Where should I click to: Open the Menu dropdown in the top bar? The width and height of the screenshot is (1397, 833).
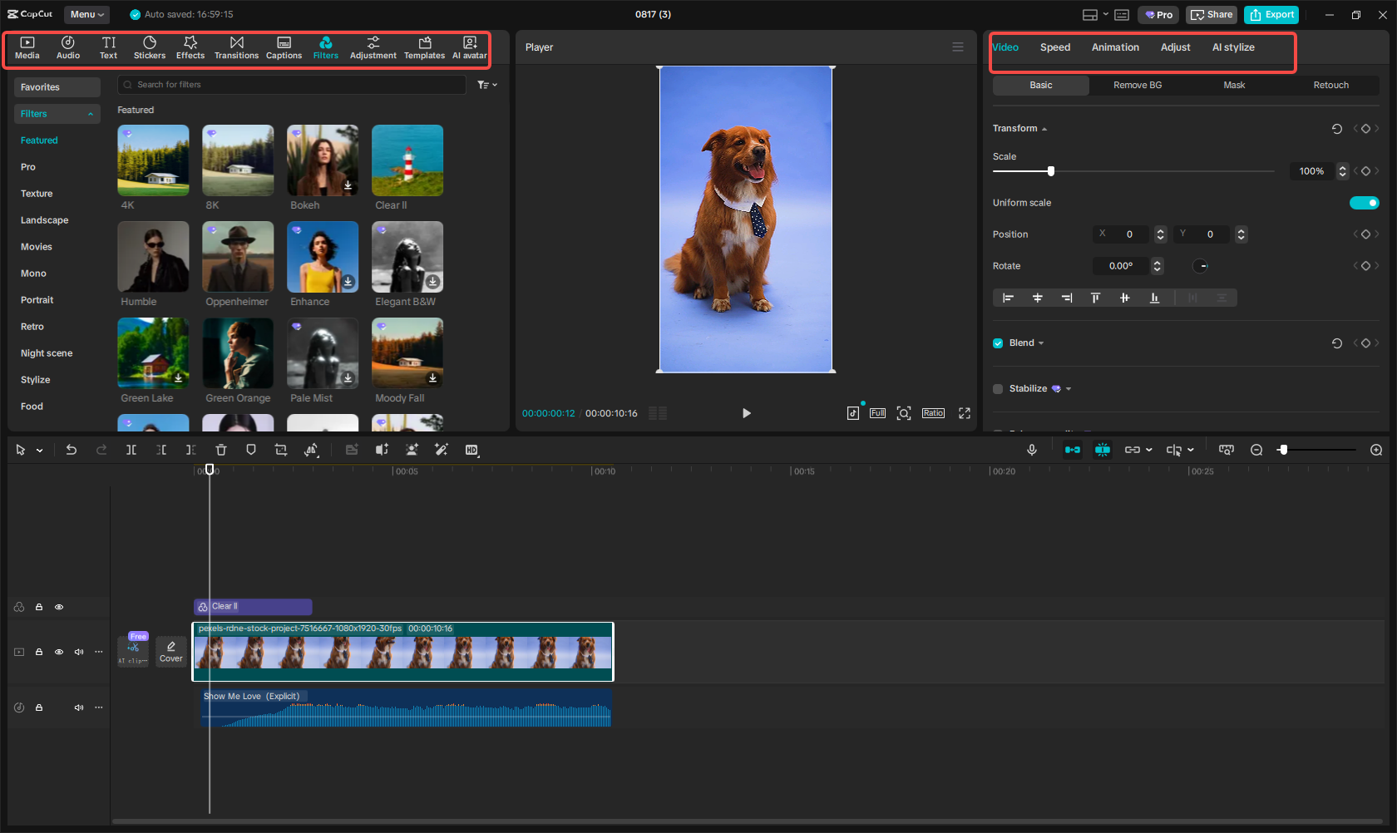coord(86,14)
